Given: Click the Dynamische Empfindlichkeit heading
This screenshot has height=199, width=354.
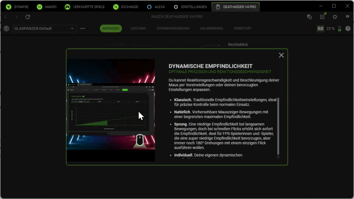Looking at the screenshot, I should pos(211,66).
